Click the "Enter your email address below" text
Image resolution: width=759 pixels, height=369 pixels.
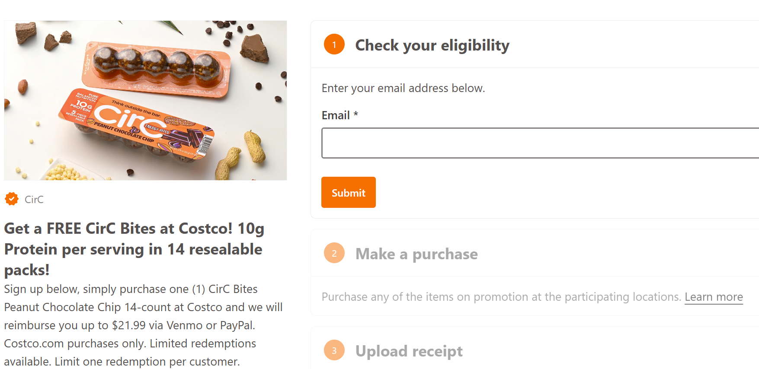(403, 88)
